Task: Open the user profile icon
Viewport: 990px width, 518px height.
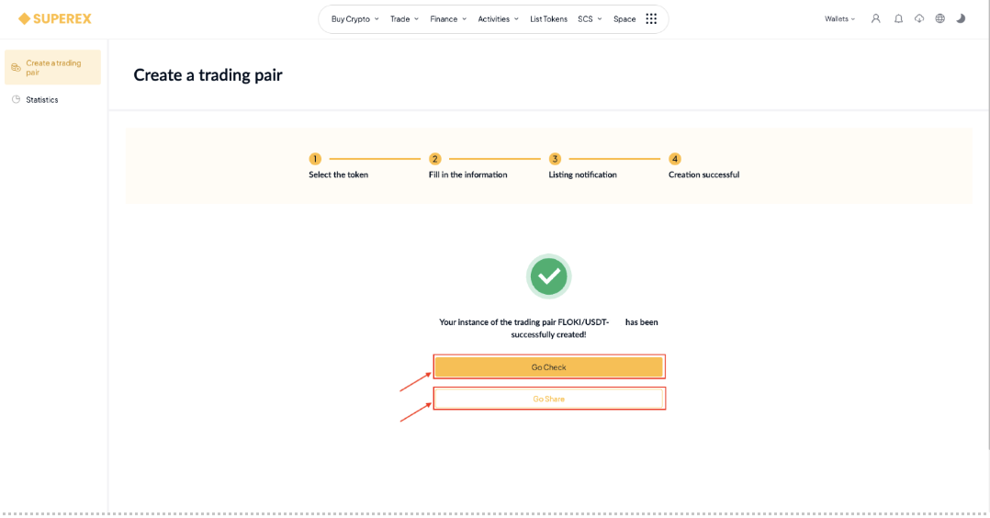Action: coord(876,19)
